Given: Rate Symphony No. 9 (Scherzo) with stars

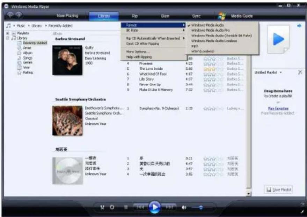Looking at the screenshot, I should 213,108.
